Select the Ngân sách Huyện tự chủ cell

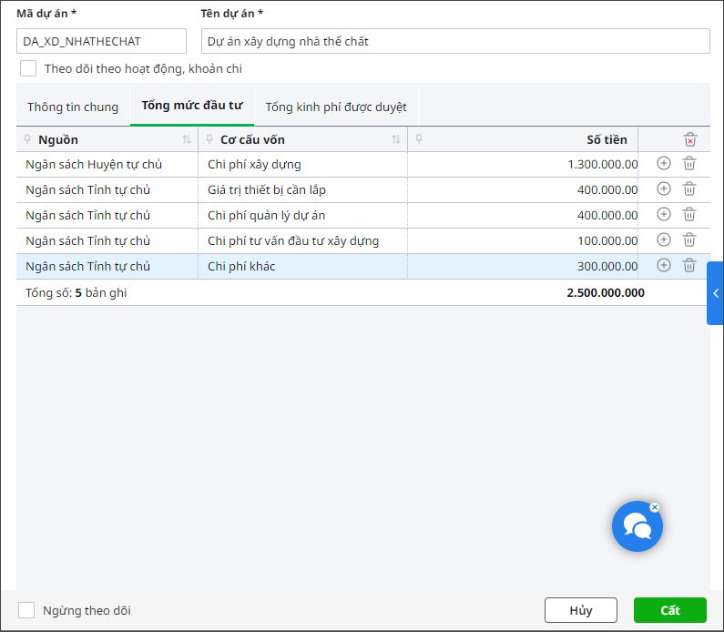[107, 164]
